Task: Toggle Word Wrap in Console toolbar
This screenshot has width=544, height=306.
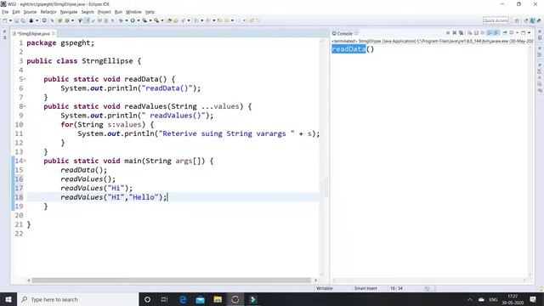Action: (x=482, y=32)
